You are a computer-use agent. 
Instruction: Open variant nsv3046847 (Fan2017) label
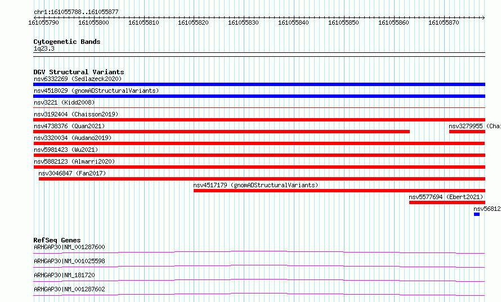(72, 173)
